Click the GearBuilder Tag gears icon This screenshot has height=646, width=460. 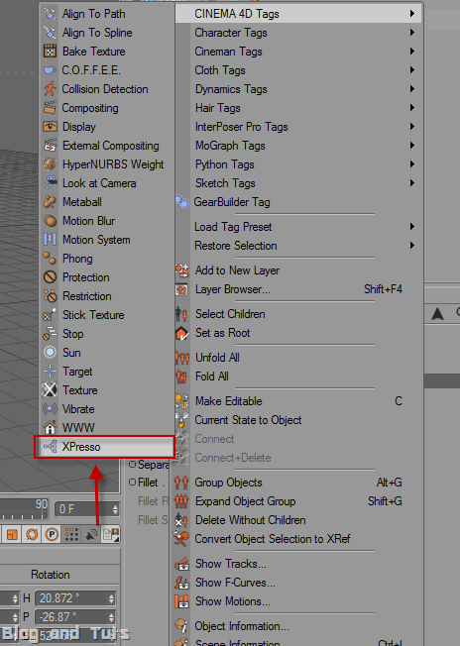[181, 202]
